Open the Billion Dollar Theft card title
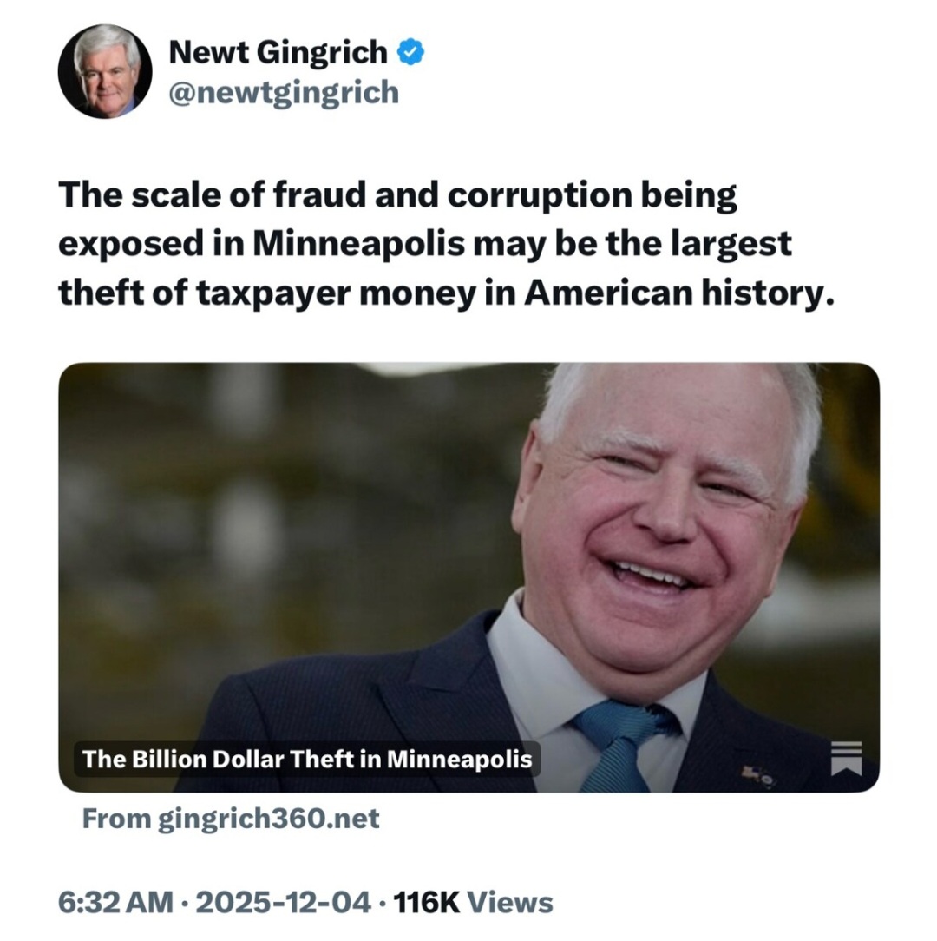This screenshot has height=941, width=937. coord(307,760)
